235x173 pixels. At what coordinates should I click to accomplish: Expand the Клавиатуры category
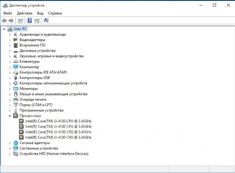(10, 62)
